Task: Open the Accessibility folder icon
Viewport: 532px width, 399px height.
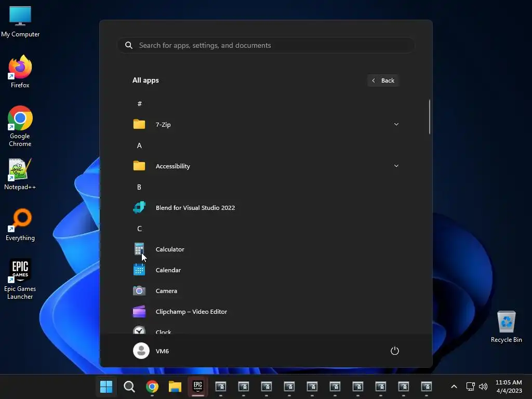Action: tap(139, 166)
